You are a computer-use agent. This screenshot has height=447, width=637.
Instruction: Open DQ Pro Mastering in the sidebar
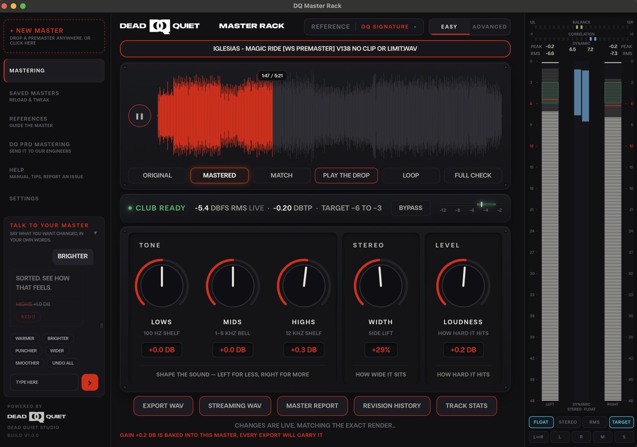click(54, 148)
